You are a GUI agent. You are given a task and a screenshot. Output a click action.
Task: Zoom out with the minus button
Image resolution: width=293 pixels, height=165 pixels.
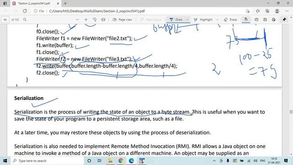pos(77,19)
